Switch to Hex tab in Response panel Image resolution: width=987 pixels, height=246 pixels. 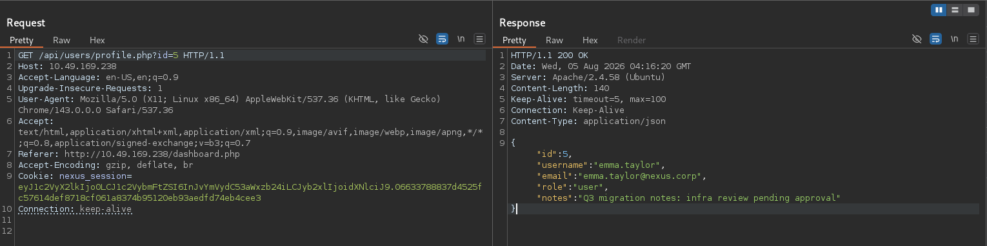[590, 40]
